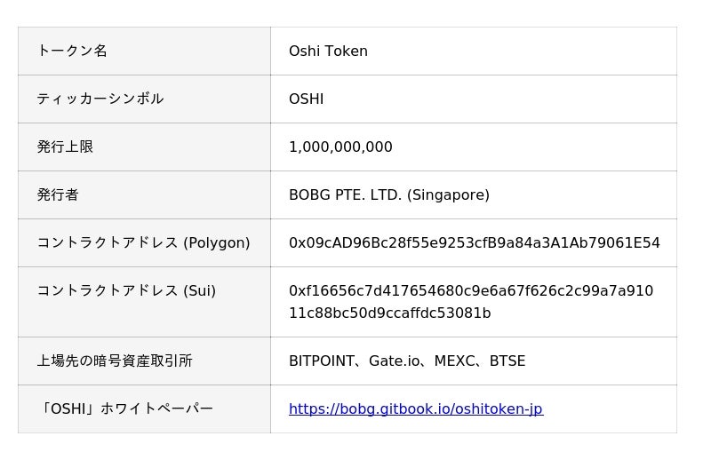Open the bobg.gitbook.io whitepaper link
Viewport: 711px width, 460px height.
[x=415, y=409]
